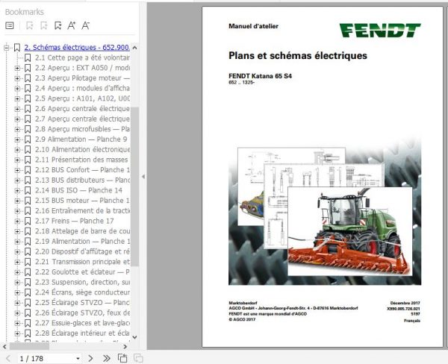Click bookmark icon next to 2.1 Cette page

coord(28,58)
